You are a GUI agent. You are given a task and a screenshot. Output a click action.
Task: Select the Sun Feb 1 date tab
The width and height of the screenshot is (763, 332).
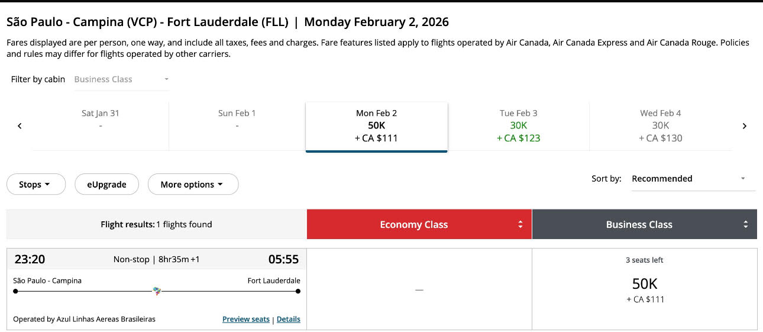click(x=237, y=125)
